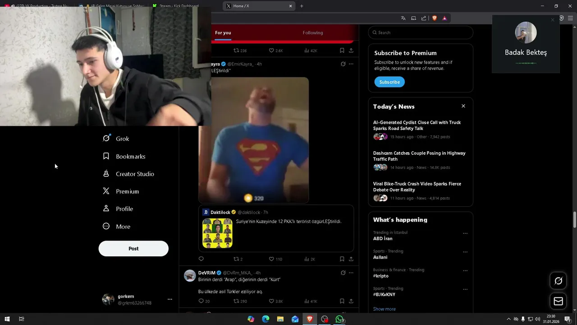Click the blue Subscribe button
The width and height of the screenshot is (577, 325).
point(389,82)
